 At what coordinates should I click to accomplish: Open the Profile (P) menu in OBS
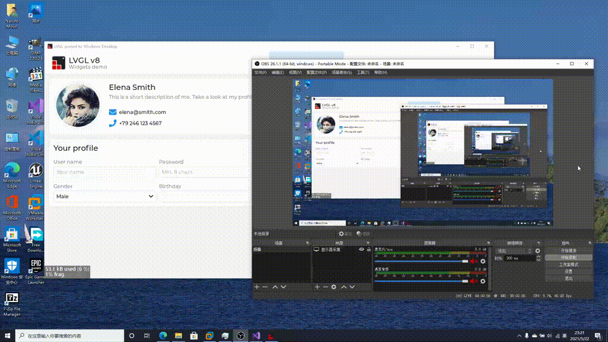pyautogui.click(x=317, y=72)
